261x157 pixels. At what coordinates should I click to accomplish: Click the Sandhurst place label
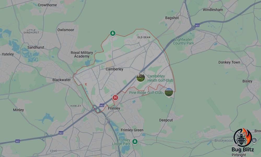click(36, 47)
